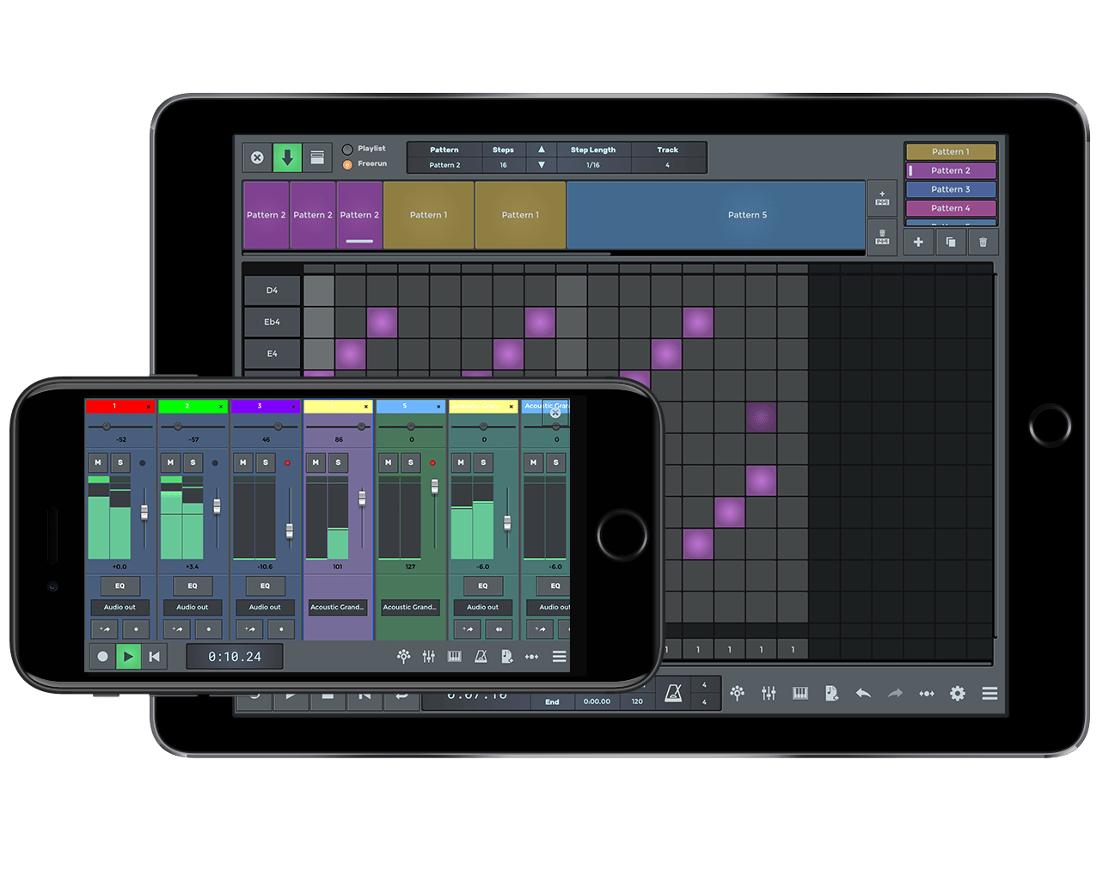The height and width of the screenshot is (876, 1103).
Task: Increase steps with the up arrow
Action: coord(541,150)
